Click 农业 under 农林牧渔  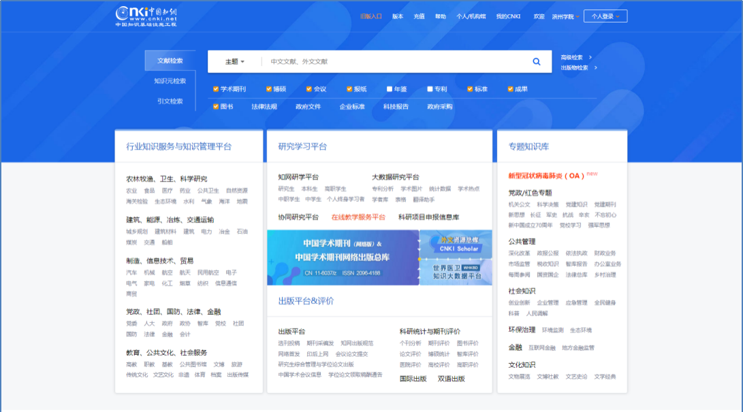click(x=131, y=190)
